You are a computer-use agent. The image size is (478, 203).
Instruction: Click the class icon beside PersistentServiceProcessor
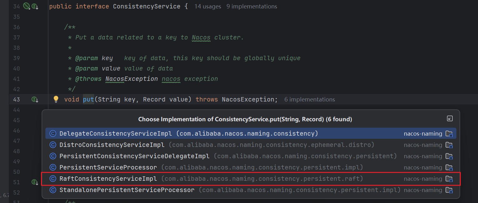[53, 168]
